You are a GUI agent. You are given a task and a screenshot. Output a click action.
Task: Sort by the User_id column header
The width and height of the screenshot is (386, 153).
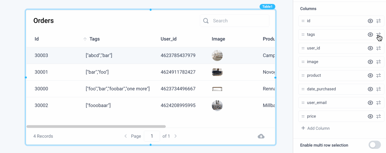pyautogui.click(x=168, y=39)
